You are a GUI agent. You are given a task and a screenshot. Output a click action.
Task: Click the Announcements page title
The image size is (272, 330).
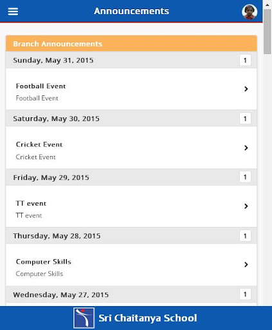tap(131, 11)
